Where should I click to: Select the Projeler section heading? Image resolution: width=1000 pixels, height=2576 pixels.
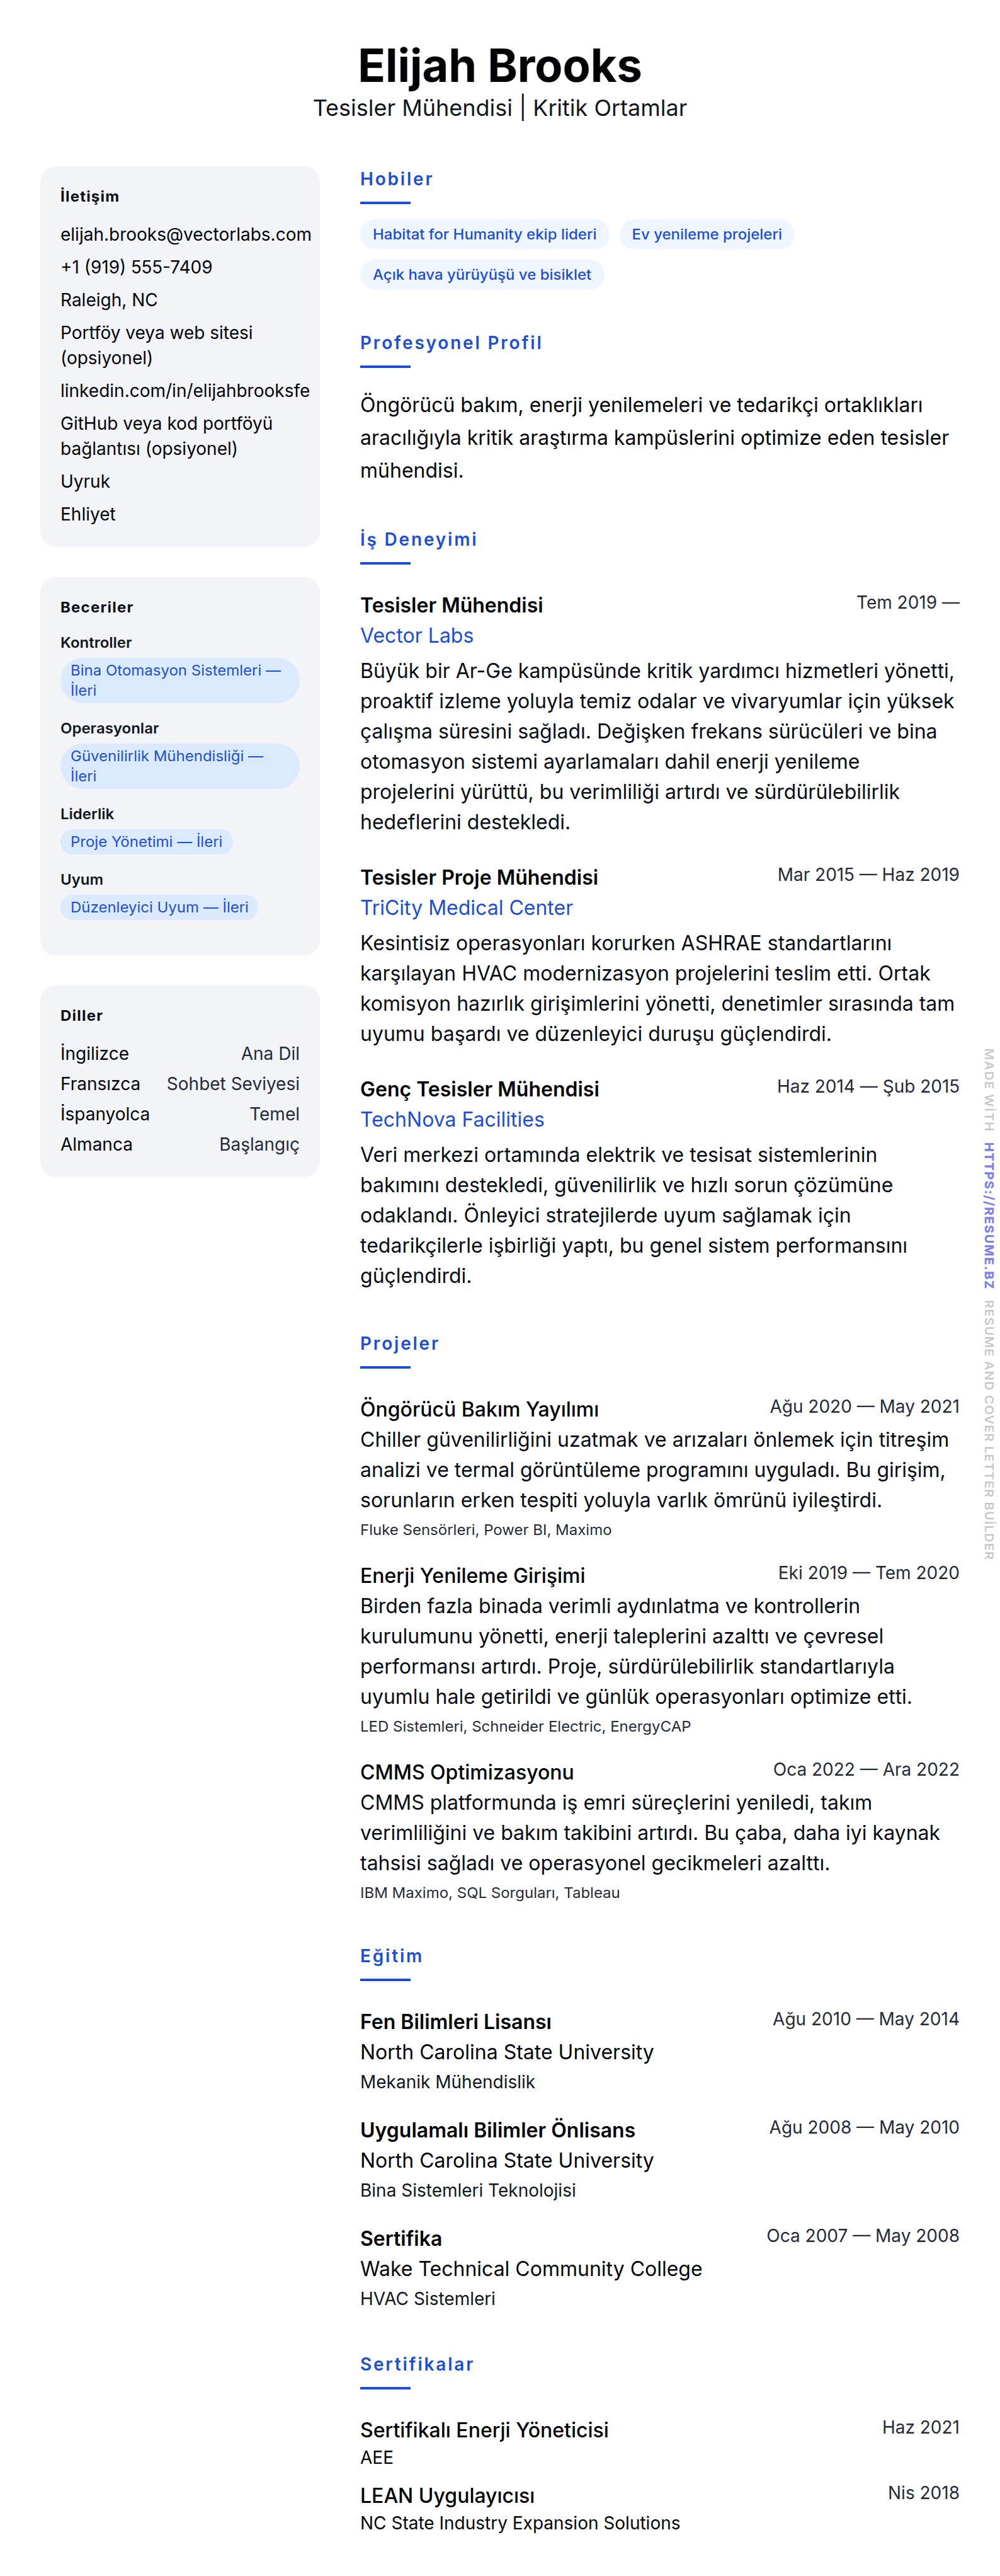399,1343
